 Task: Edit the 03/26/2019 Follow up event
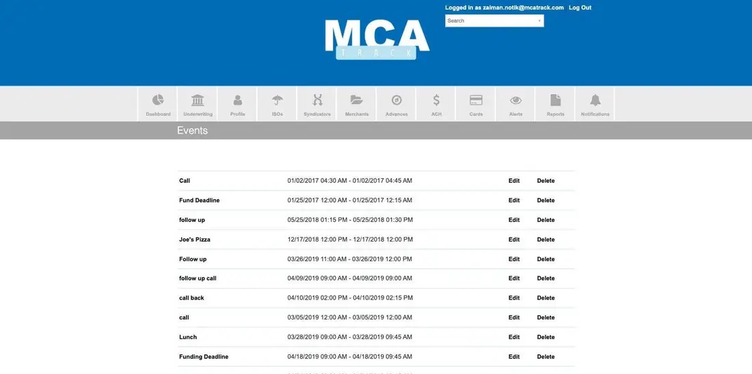coord(514,259)
